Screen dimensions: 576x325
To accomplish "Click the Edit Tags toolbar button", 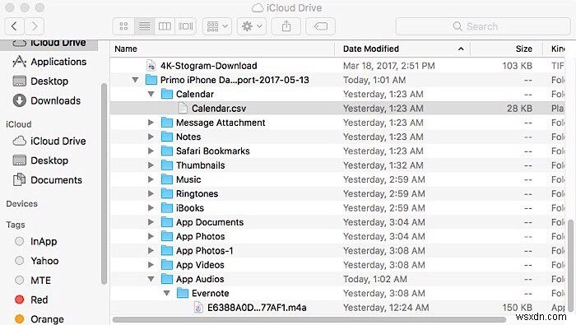I will point(320,26).
